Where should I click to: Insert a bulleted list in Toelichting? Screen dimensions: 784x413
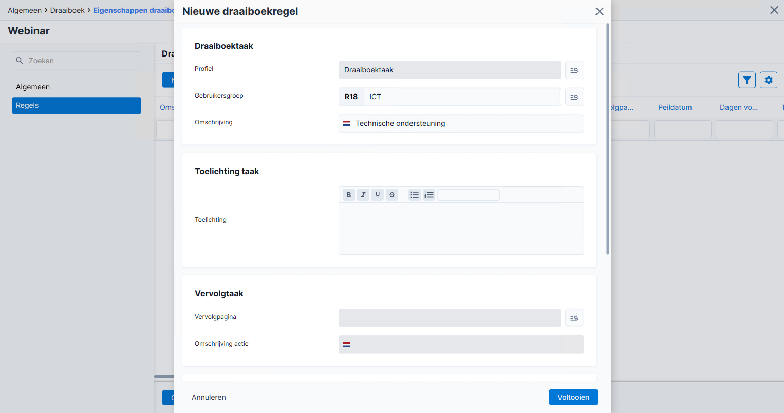415,195
